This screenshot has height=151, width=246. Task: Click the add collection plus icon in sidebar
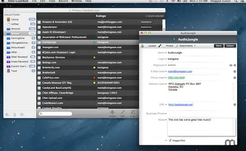pos(7,115)
